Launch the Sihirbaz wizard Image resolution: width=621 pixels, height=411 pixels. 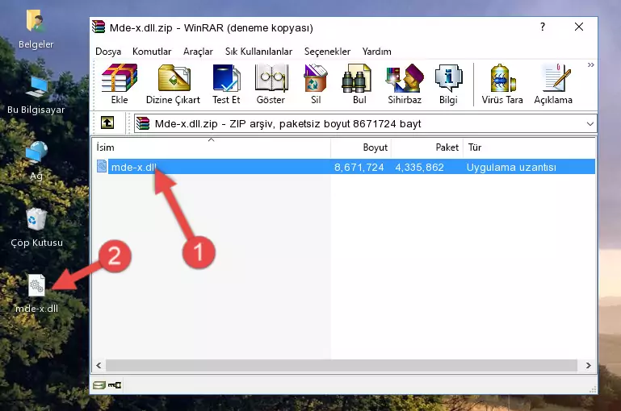[x=405, y=84]
